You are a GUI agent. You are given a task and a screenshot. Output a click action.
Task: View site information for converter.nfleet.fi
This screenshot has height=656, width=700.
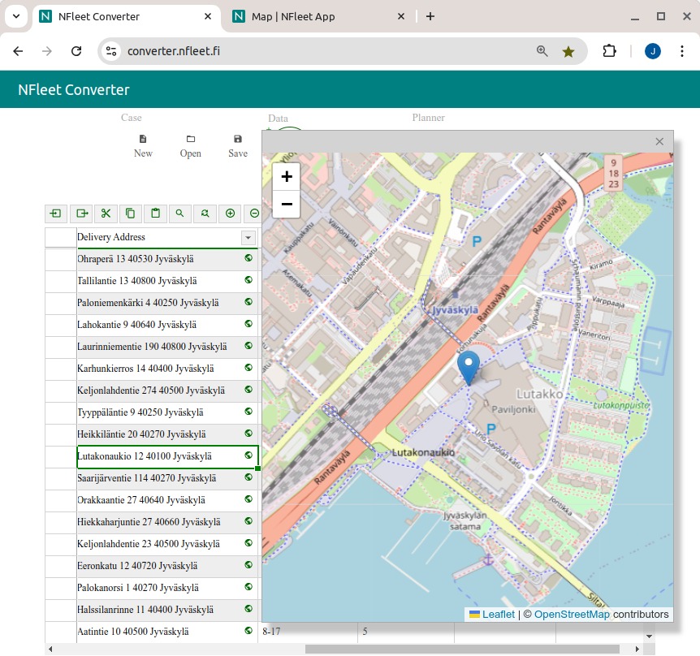(111, 51)
